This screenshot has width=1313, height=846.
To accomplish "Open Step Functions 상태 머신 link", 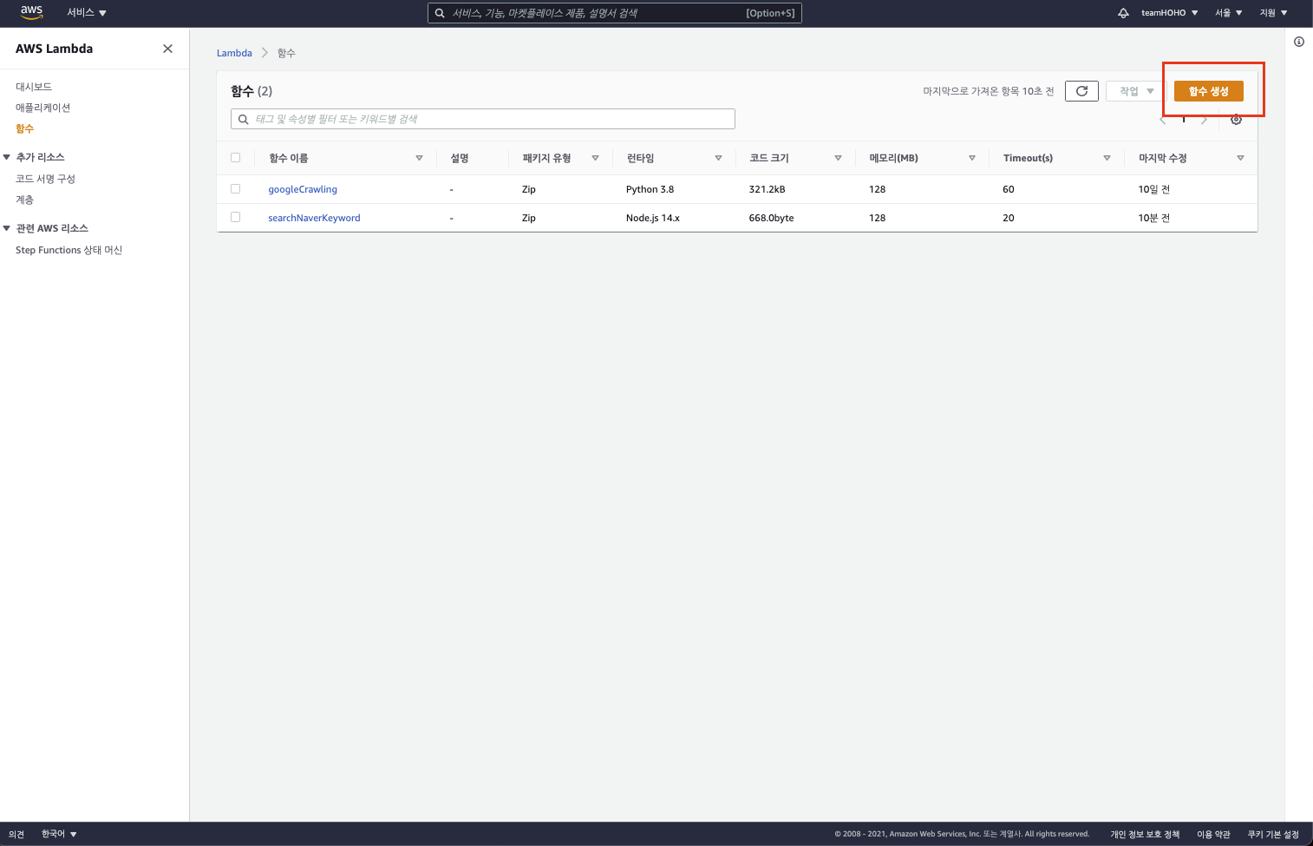I will coord(69,250).
